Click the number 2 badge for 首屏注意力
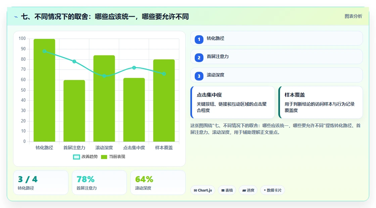The image size is (376, 208). tap(199, 58)
